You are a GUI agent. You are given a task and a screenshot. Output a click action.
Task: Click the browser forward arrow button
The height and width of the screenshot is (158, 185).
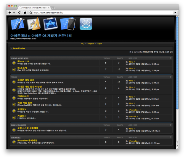click(14, 13)
